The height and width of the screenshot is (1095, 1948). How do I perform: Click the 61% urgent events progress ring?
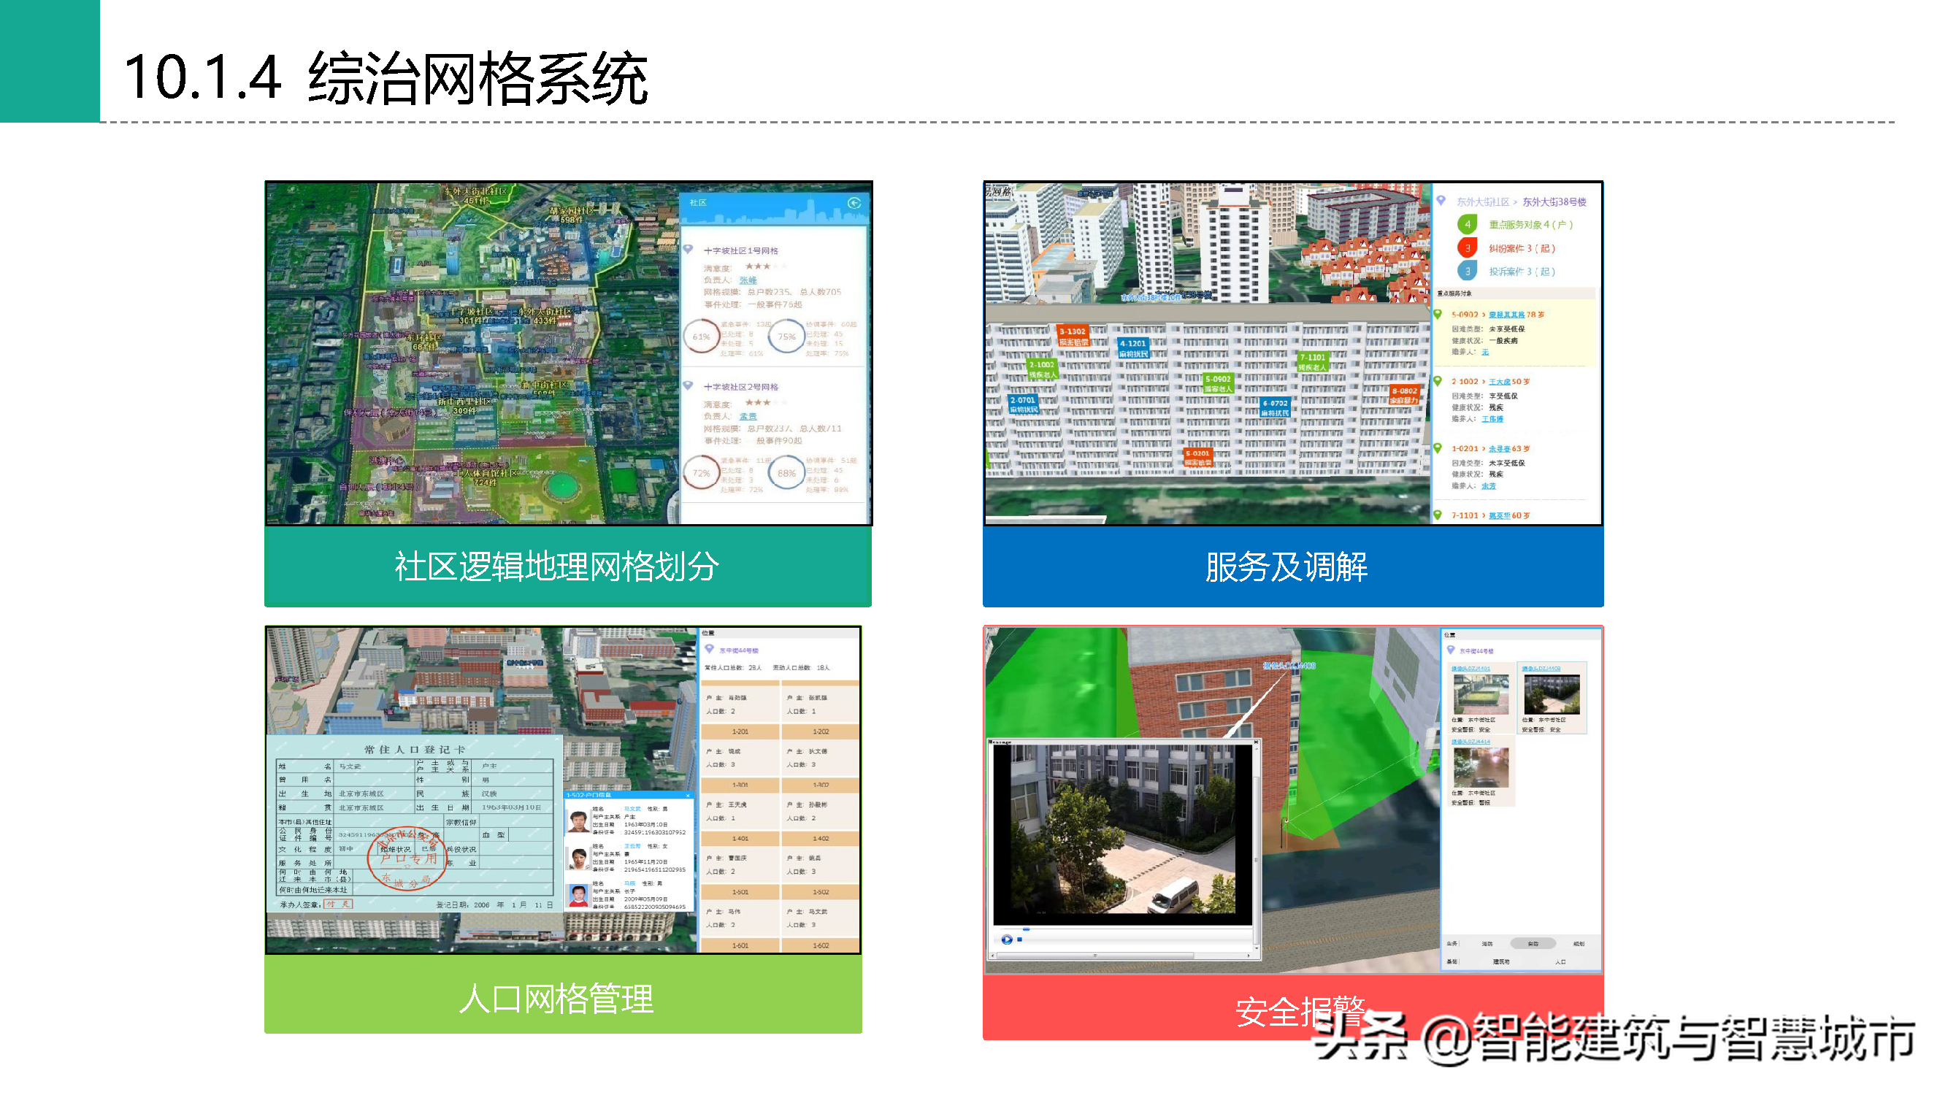coord(701,337)
